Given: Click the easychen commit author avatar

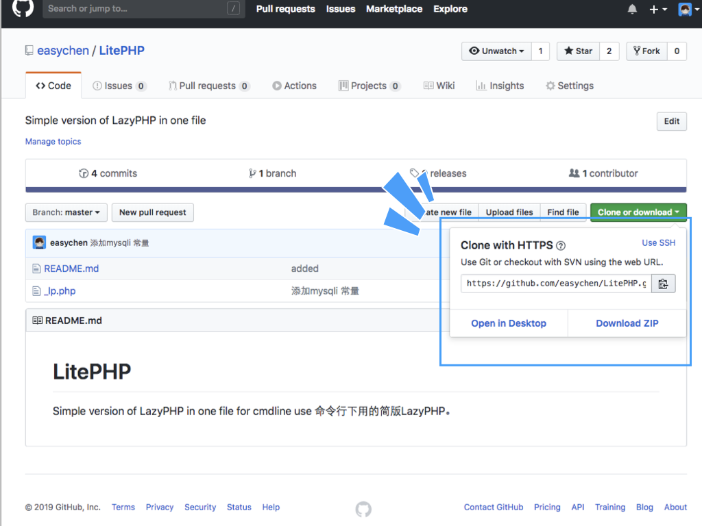Looking at the screenshot, I should [x=39, y=243].
